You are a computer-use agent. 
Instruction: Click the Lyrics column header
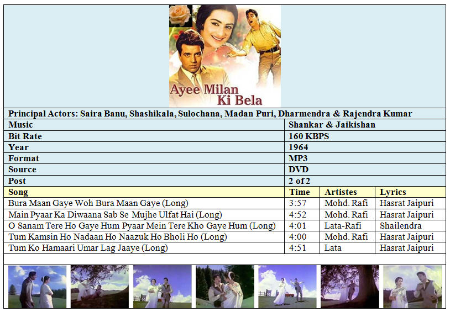click(410, 192)
